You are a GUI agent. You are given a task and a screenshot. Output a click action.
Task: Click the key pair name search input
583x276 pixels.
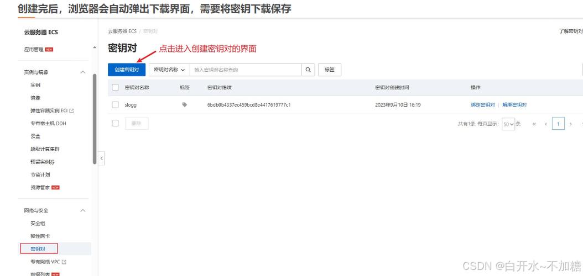(x=246, y=70)
